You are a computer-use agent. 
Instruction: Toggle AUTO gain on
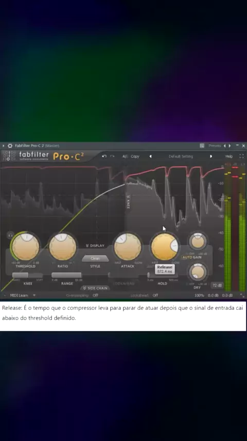click(187, 257)
